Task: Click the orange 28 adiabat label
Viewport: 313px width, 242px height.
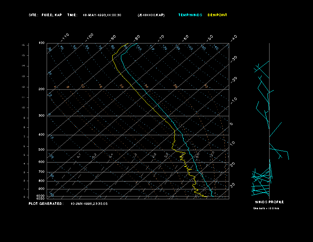Action: pos(175,86)
